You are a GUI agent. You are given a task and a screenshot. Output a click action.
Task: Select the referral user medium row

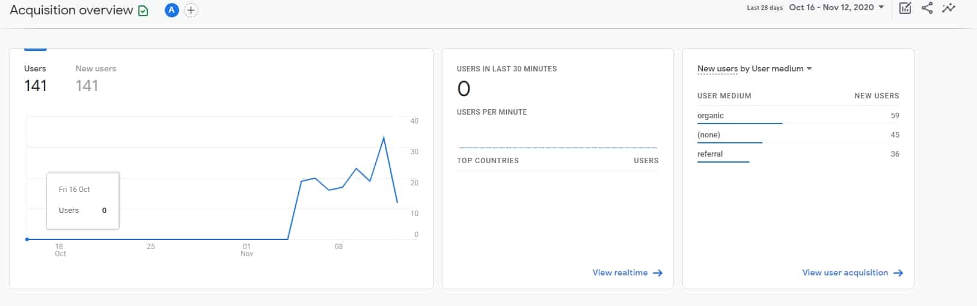point(710,154)
